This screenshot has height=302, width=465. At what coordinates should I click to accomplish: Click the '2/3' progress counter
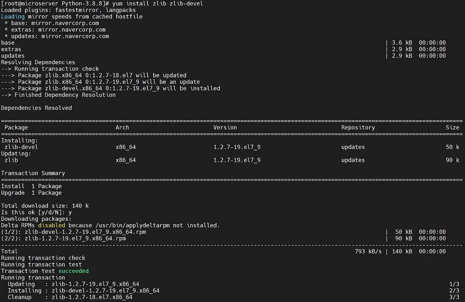[454, 291]
